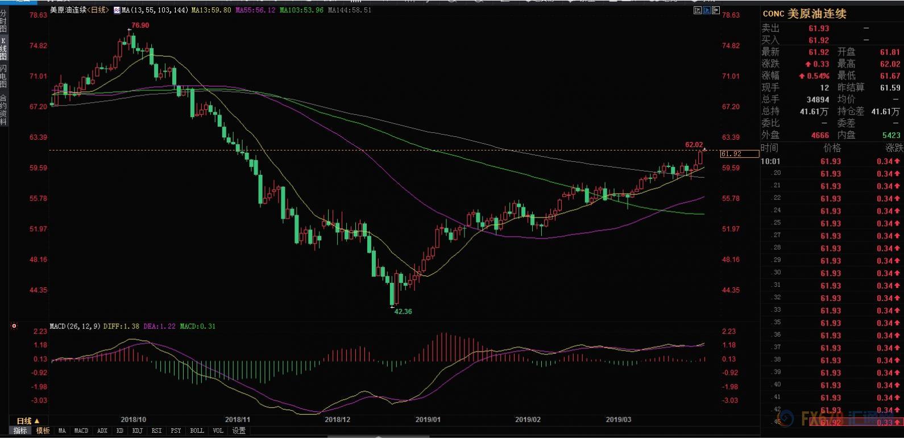Click the first chart layout icon

[x=698, y=10]
